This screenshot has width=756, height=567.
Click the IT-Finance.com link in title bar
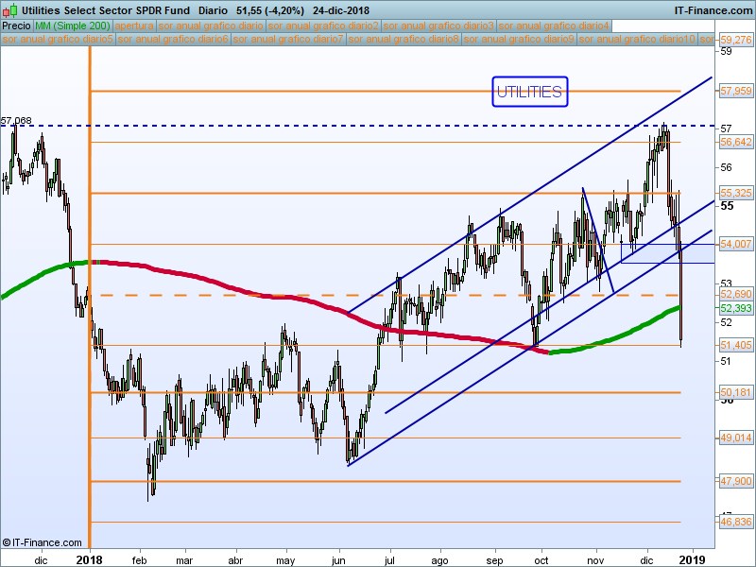coord(713,10)
